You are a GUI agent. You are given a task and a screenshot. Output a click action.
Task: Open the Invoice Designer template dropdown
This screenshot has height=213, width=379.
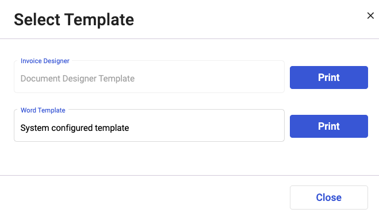(149, 77)
